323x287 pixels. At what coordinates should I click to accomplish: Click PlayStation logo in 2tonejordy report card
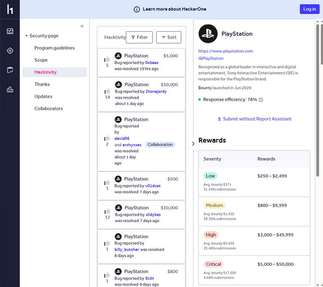119,85
